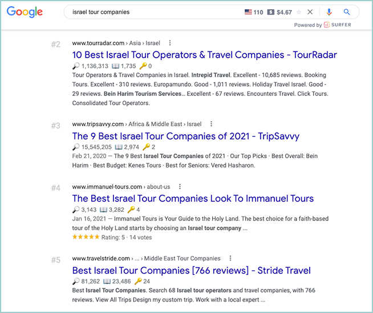The image size is (373, 313).
Task: Start voice search with the microphone
Action: [x=329, y=12]
